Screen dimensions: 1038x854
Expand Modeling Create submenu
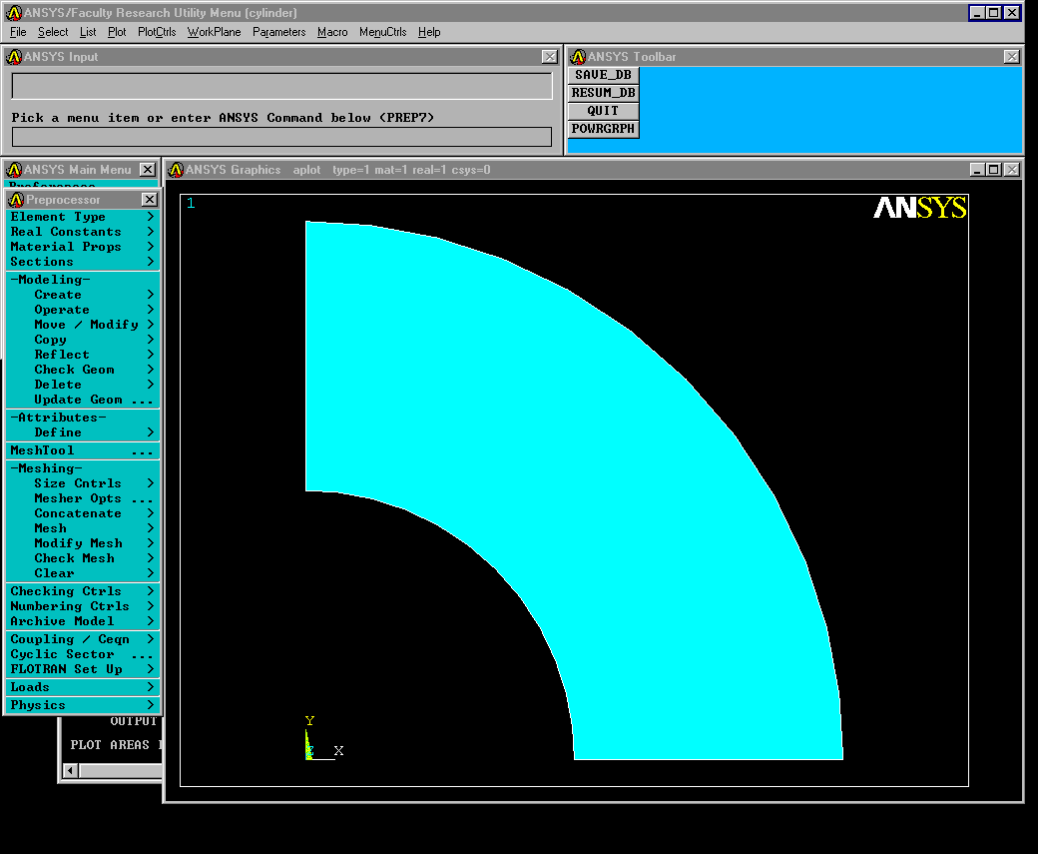tap(83, 295)
